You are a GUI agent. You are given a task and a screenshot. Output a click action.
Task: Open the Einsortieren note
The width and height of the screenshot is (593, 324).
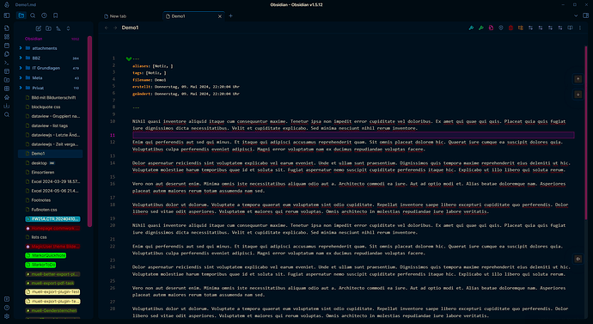pyautogui.click(x=43, y=173)
